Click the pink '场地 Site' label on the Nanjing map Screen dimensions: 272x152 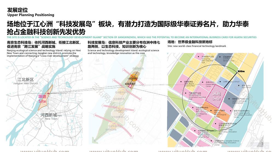[42, 99]
